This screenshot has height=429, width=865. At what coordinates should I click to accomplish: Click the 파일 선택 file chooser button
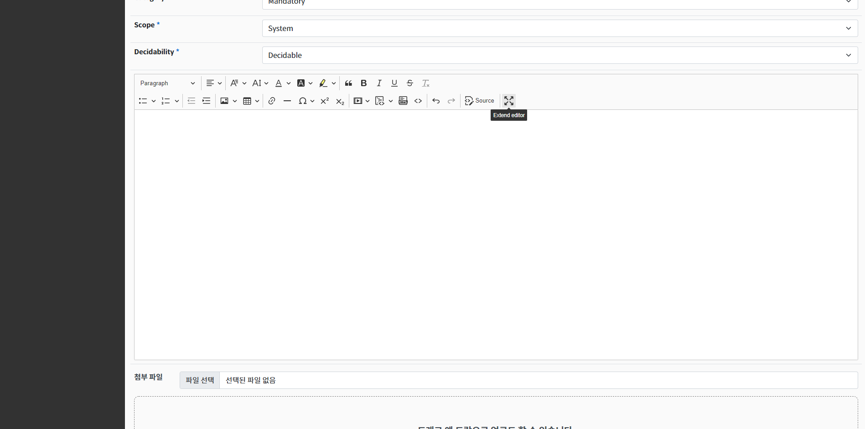(x=200, y=380)
